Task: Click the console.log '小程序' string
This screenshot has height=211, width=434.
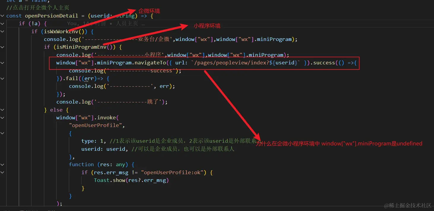Action: click(129, 55)
